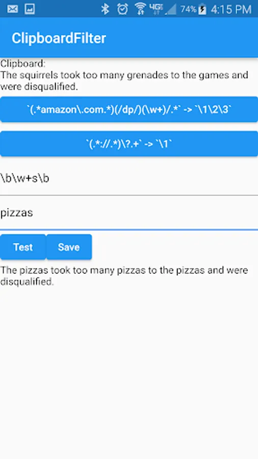Focus the regex pattern field \b\w+s\b
Viewport: 258px width, 459px height.
point(129,178)
